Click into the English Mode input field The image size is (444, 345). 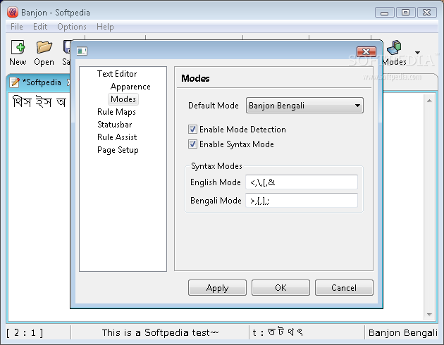click(302, 182)
